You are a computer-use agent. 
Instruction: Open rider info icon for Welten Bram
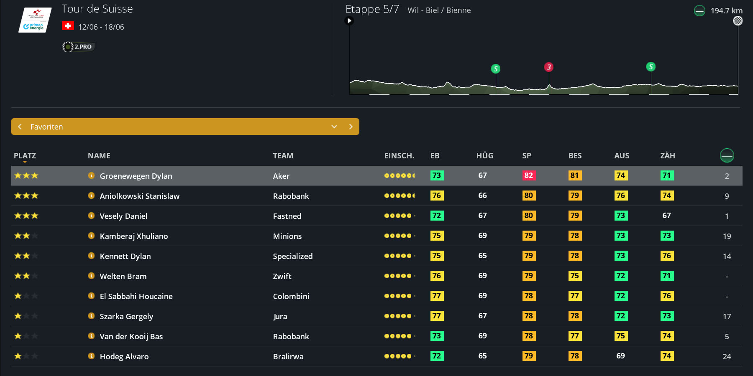pos(91,276)
